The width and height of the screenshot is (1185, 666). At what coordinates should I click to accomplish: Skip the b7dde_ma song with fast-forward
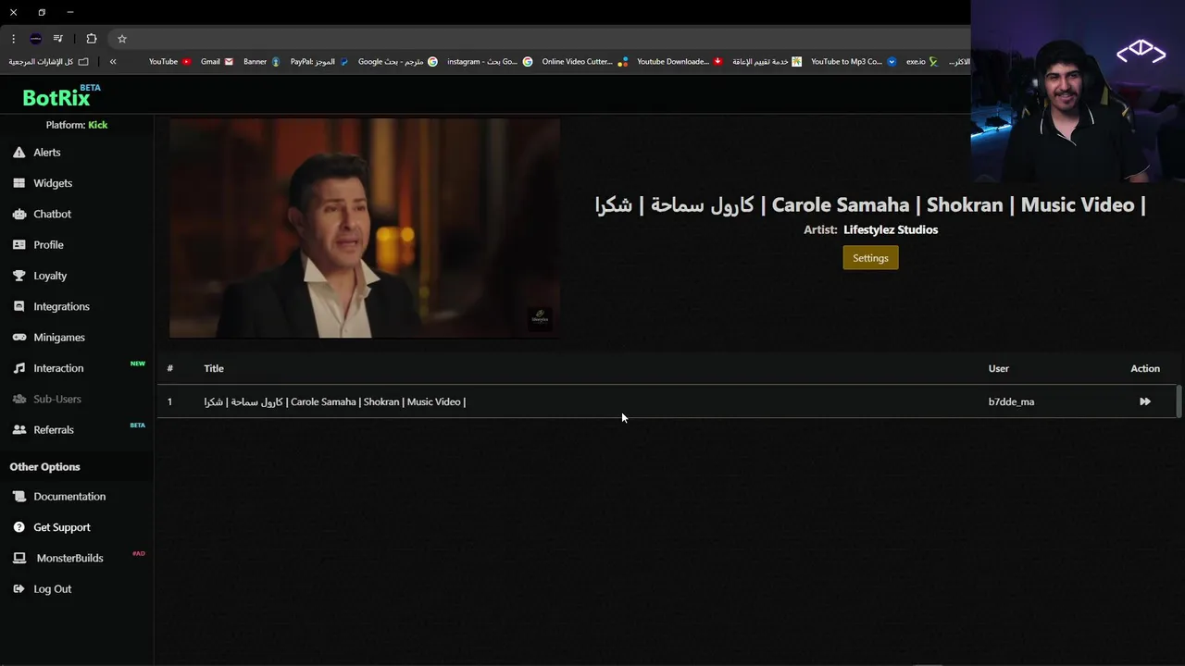(1145, 401)
